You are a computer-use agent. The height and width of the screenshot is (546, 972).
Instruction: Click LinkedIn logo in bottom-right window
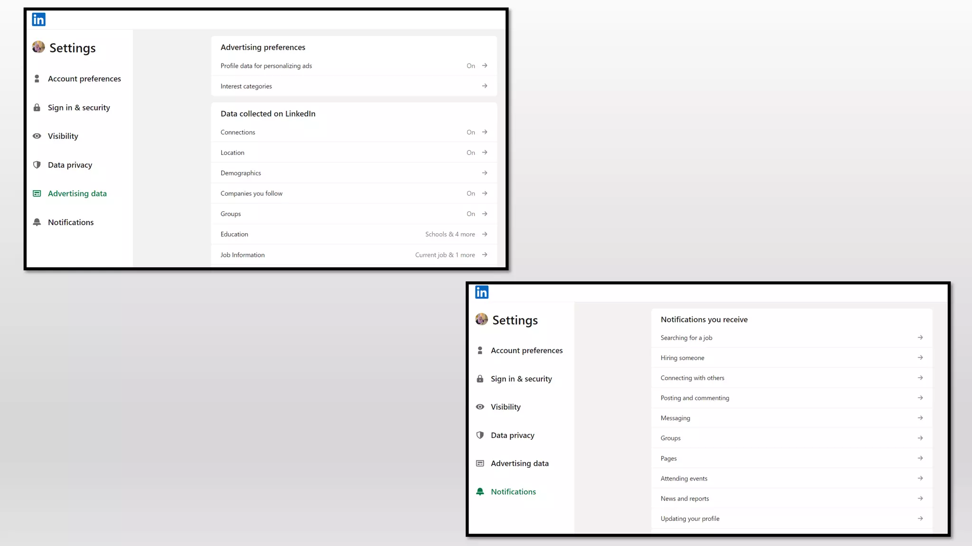(481, 292)
